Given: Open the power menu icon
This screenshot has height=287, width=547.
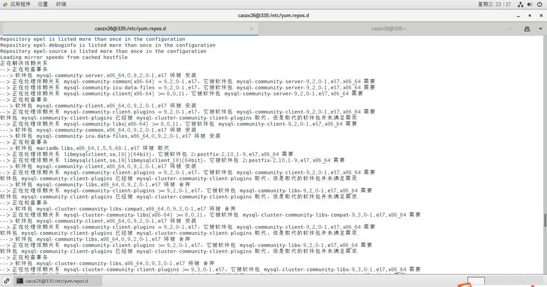Looking at the screenshot, I should pyautogui.click(x=540, y=5).
